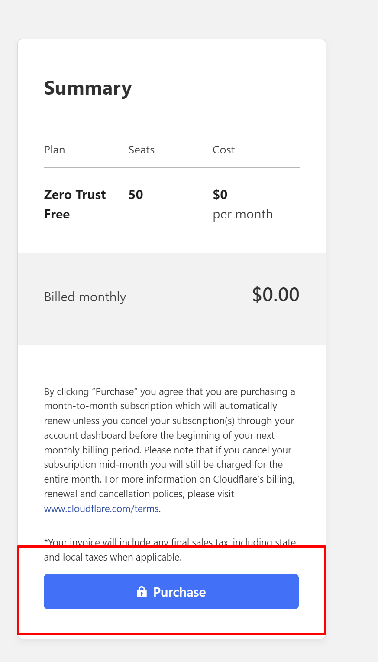Click the 50 seats value
Screen dimensions: 378x662
click(136, 195)
